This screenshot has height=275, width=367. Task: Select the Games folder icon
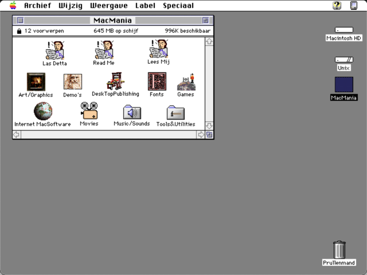pos(186,82)
